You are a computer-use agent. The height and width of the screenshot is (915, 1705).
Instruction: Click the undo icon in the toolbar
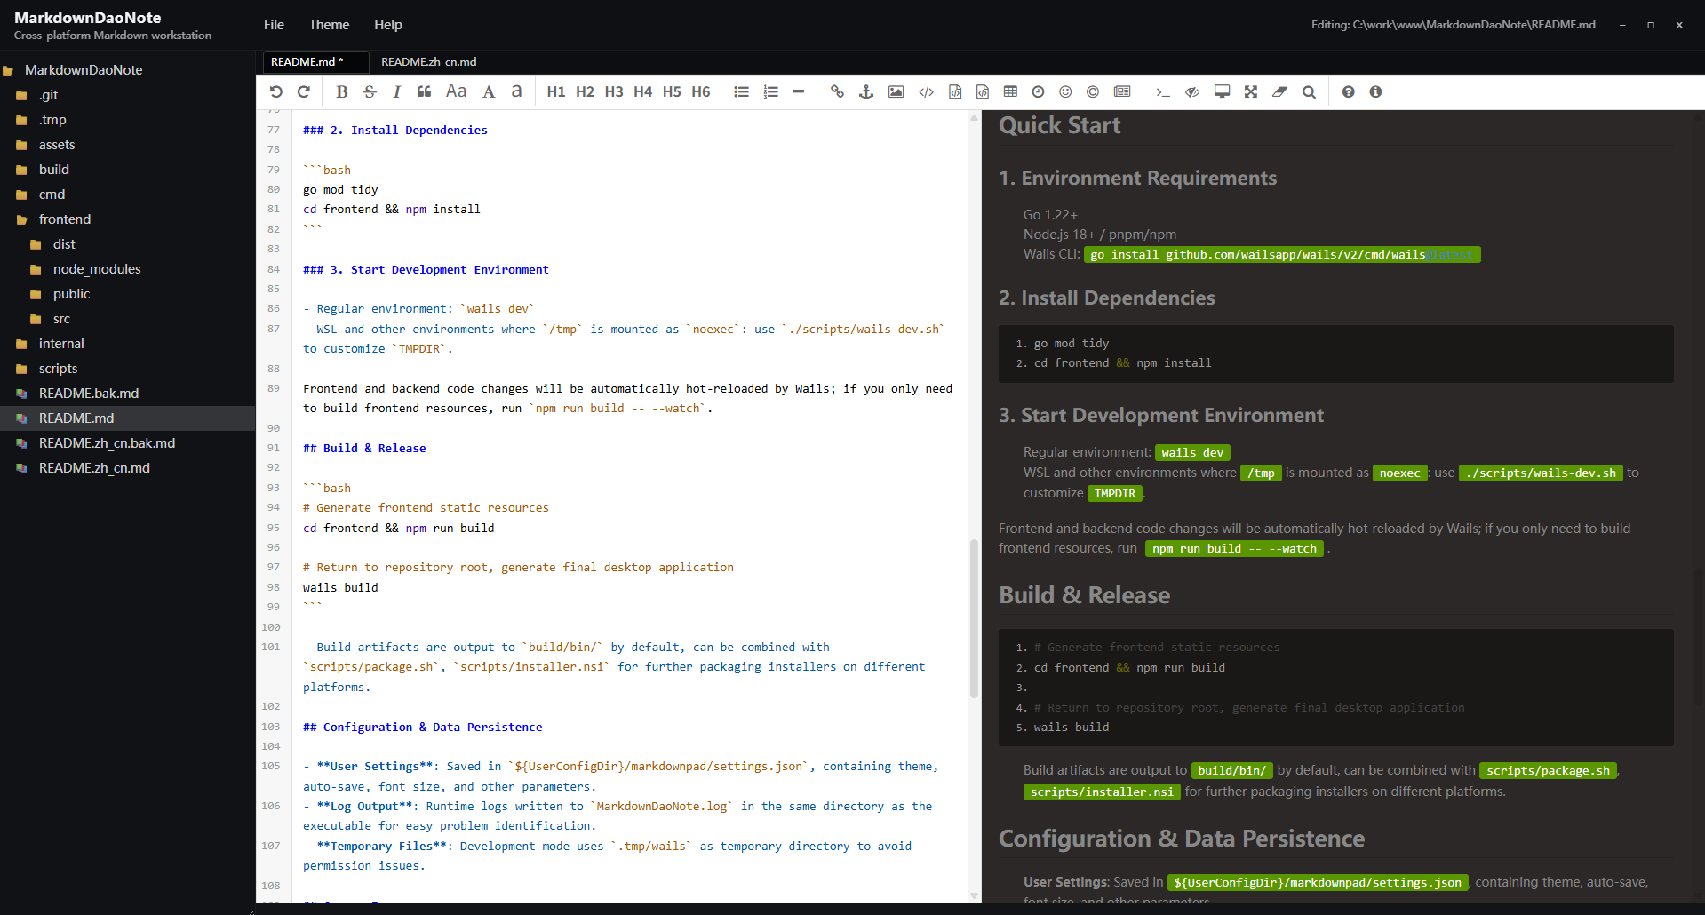(276, 91)
